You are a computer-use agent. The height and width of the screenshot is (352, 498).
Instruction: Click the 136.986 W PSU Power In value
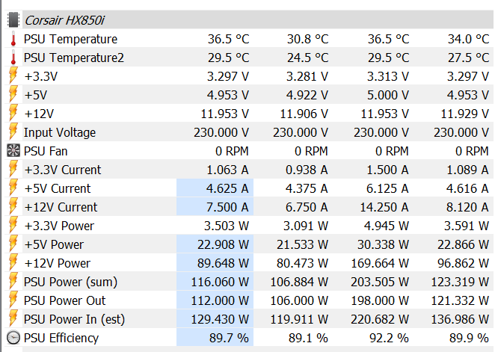tap(460, 319)
